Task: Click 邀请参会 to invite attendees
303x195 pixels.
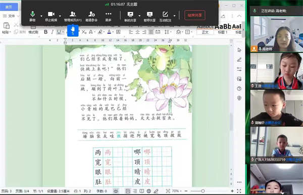Action: pos(91,16)
